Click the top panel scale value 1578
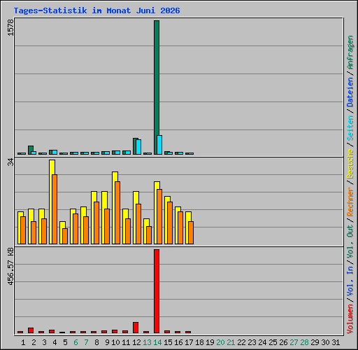358x350 pixels. [x=11, y=27]
